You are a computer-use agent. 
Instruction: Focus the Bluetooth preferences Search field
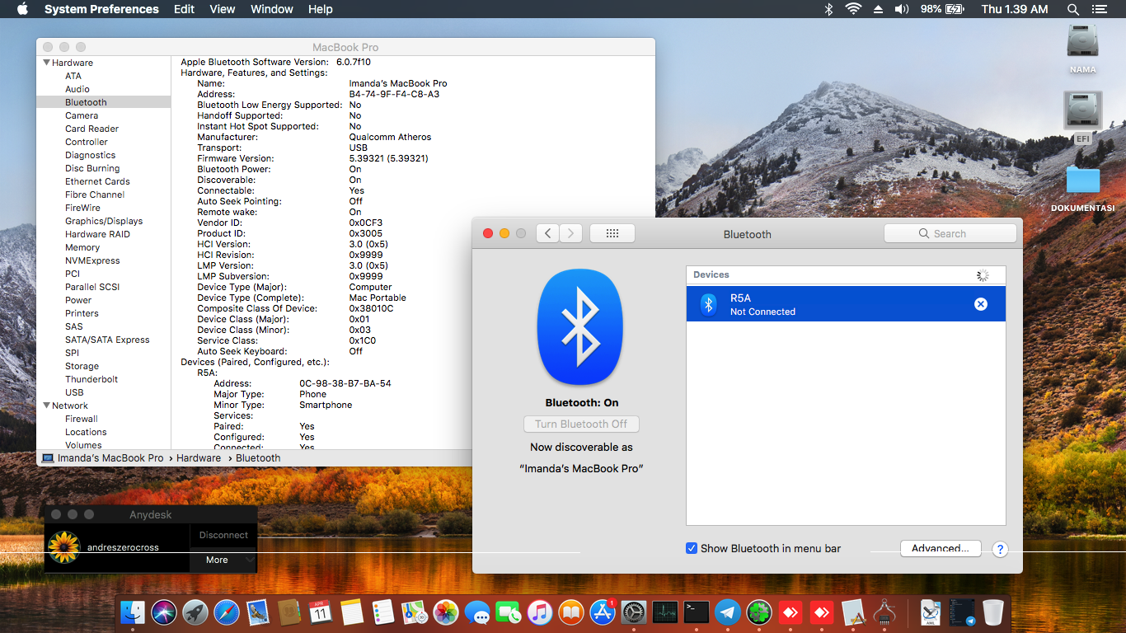coord(950,233)
